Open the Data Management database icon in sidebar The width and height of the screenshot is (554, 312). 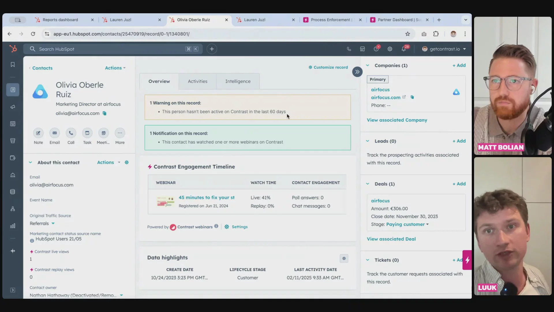click(13, 192)
